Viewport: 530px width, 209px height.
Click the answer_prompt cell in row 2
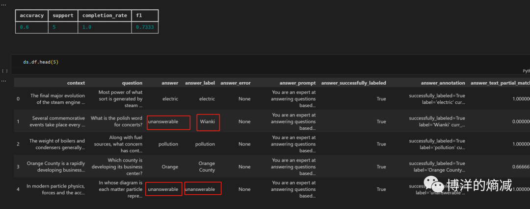294,144
